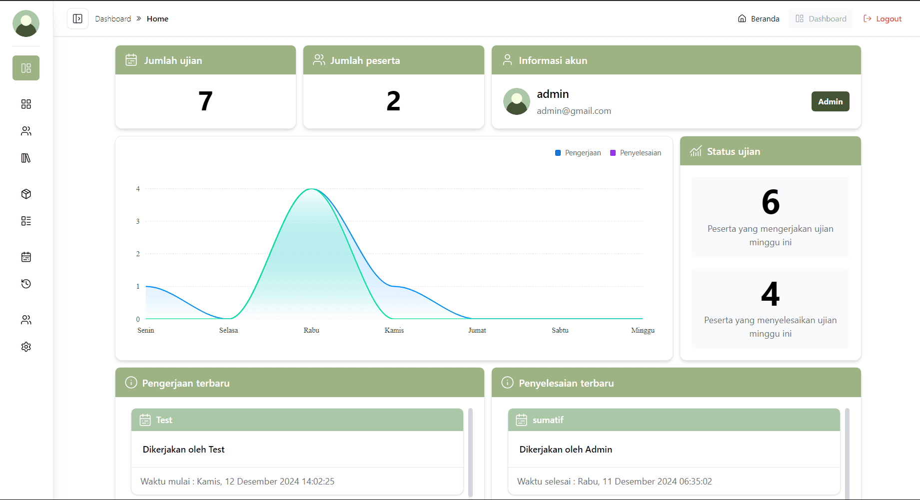
Task: Click the Dashboard breadcrumb link
Action: [x=113, y=18]
